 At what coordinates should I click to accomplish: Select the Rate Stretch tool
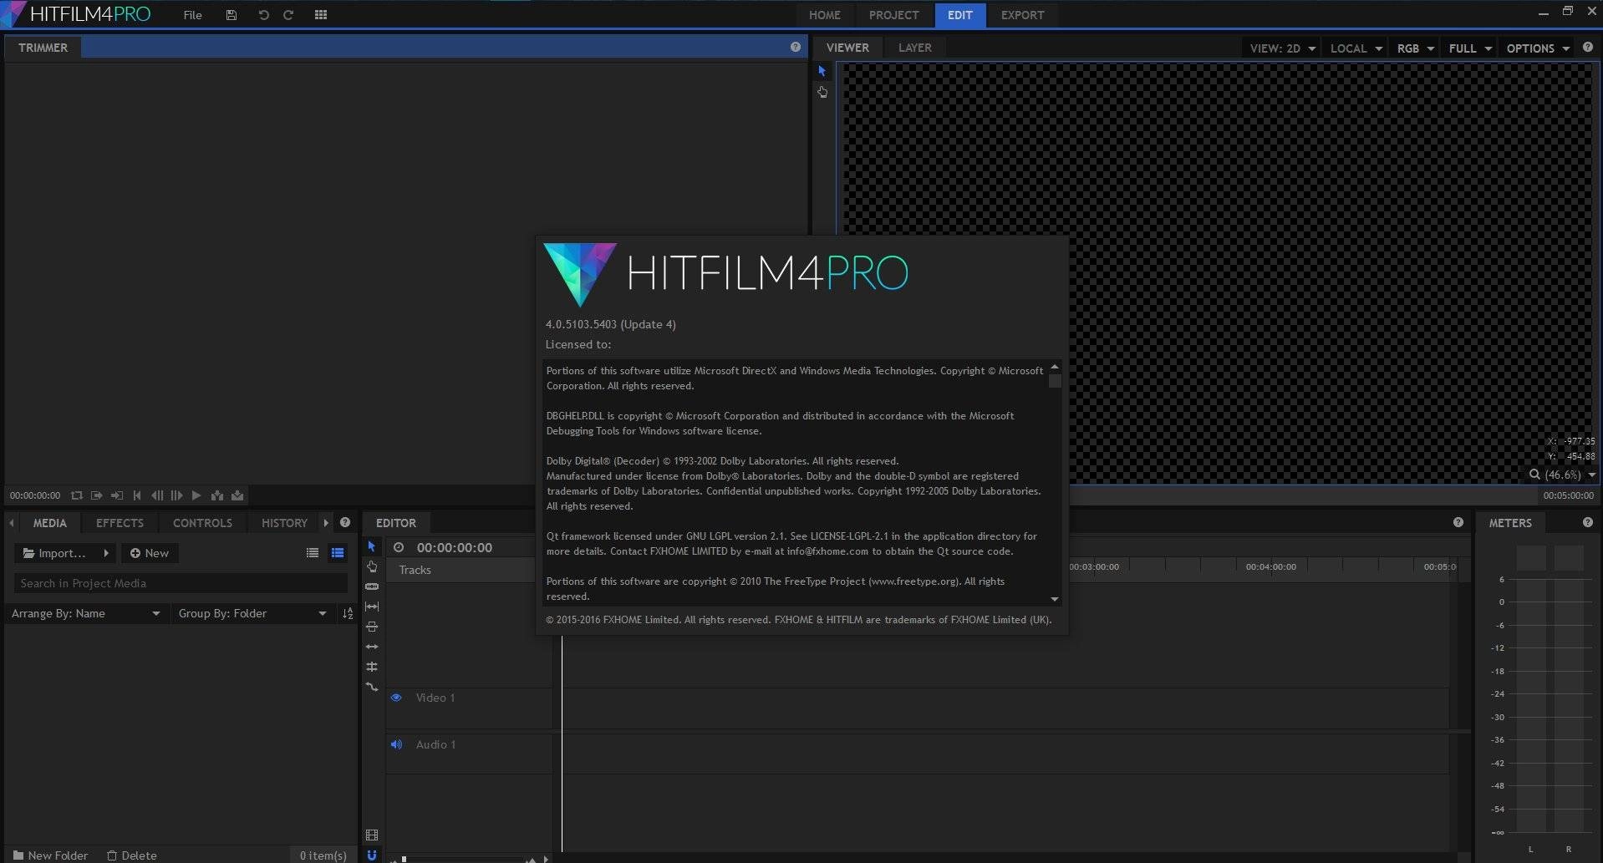(372, 687)
